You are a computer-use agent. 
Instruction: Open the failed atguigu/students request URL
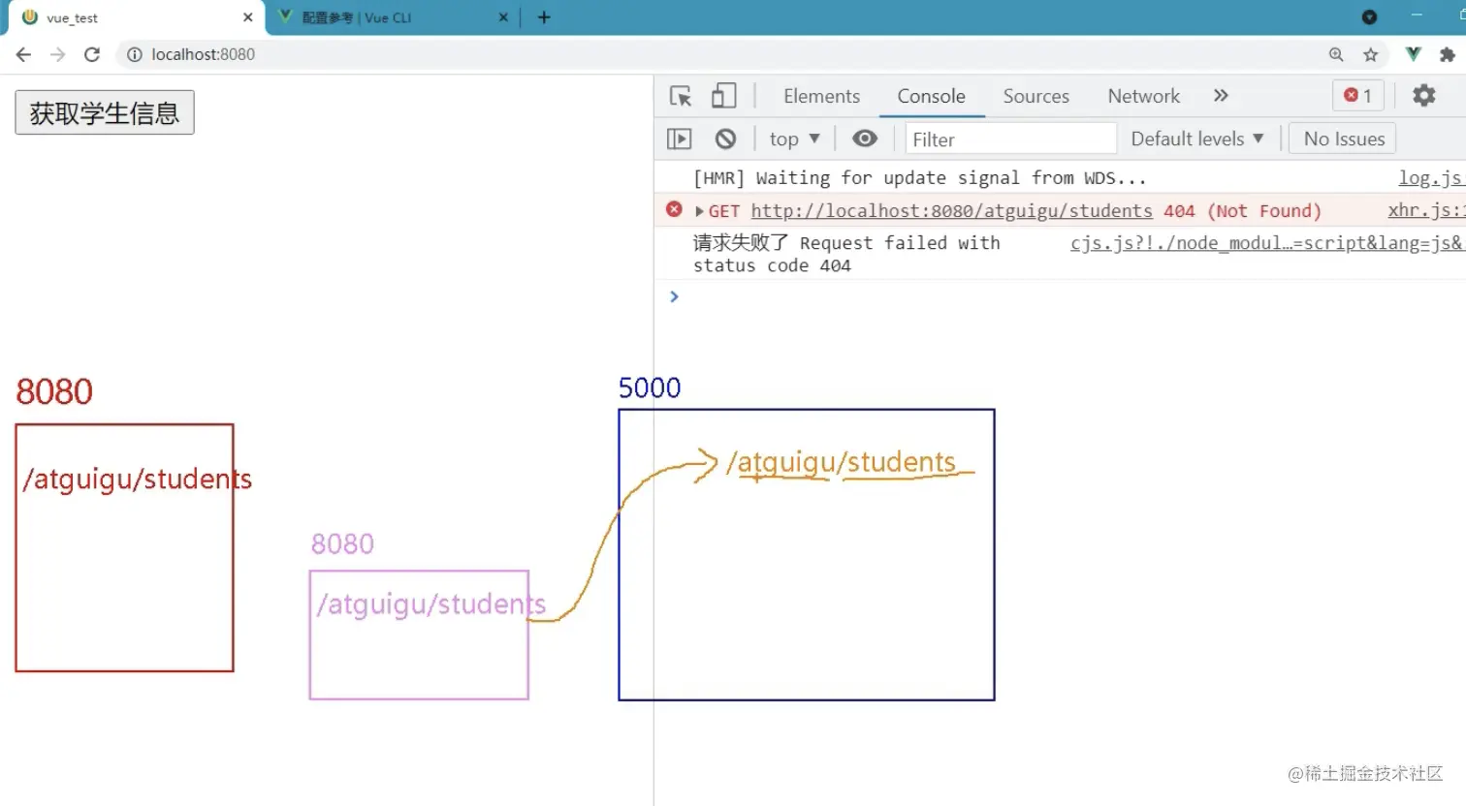tap(951, 211)
